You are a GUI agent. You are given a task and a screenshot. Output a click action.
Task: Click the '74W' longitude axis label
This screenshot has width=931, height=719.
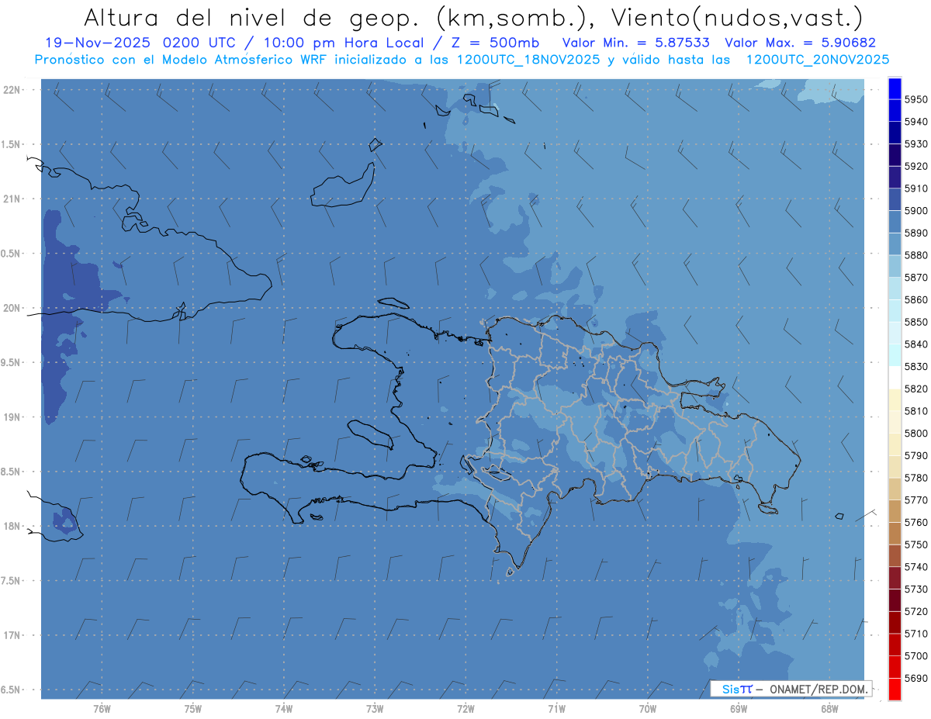point(284,708)
